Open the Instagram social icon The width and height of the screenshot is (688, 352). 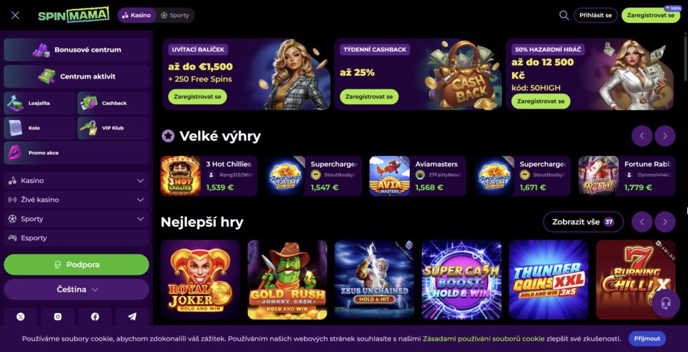click(x=58, y=316)
